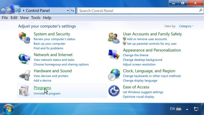
Task: Show hidden tray icons arrow
Action: (x=187, y=109)
